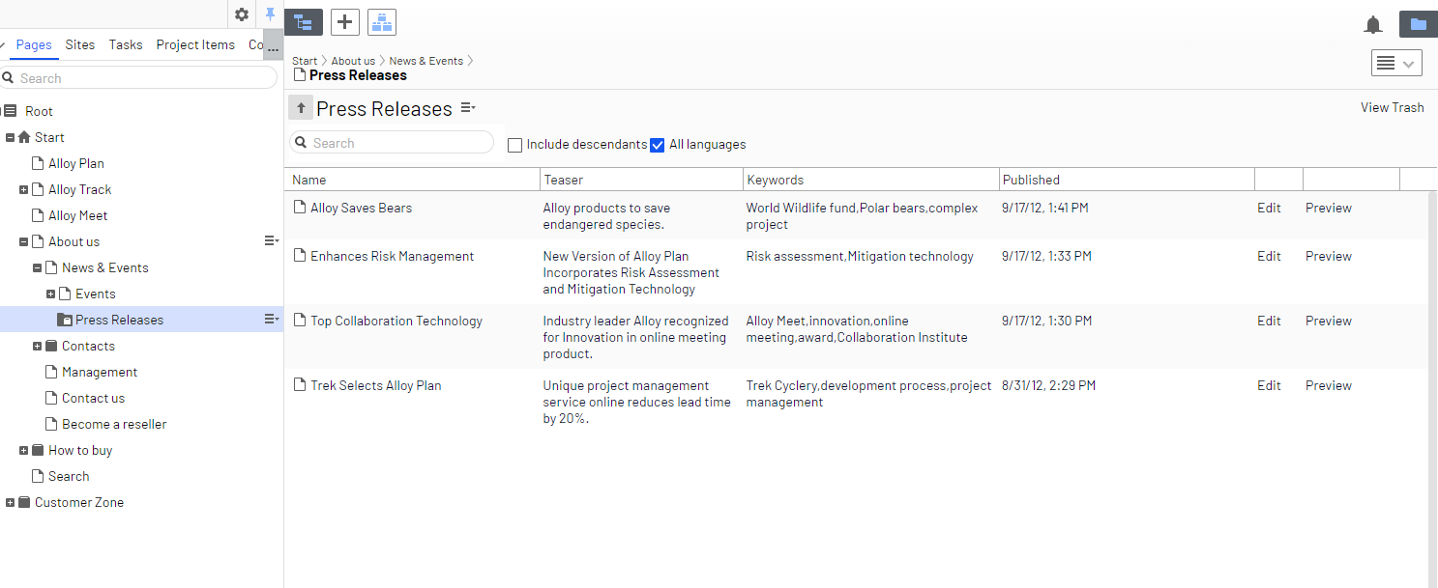
Task: Click Contacts folder icon in tree
Action: 51,346
